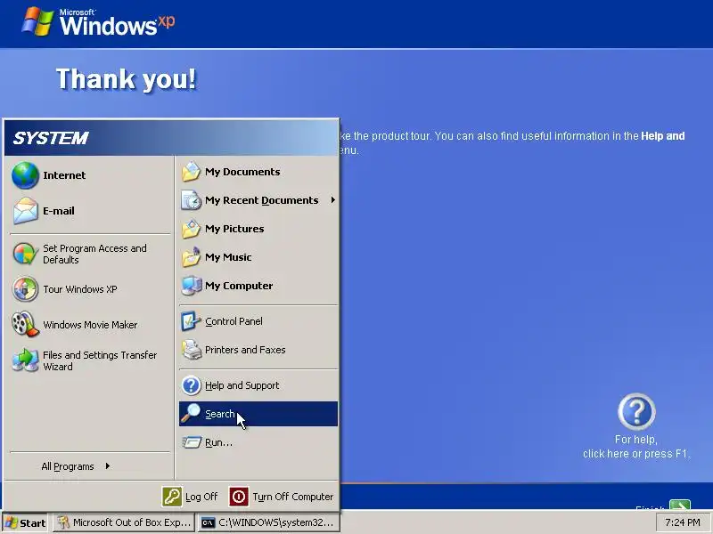The width and height of the screenshot is (713, 534).
Task: Click the Help and Support question icon
Action: point(191,385)
